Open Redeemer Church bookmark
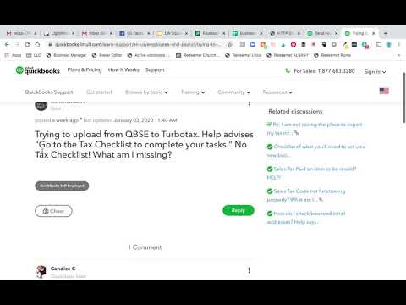Image resolution: width=406 pixels, height=305 pixels. [x=198, y=55]
